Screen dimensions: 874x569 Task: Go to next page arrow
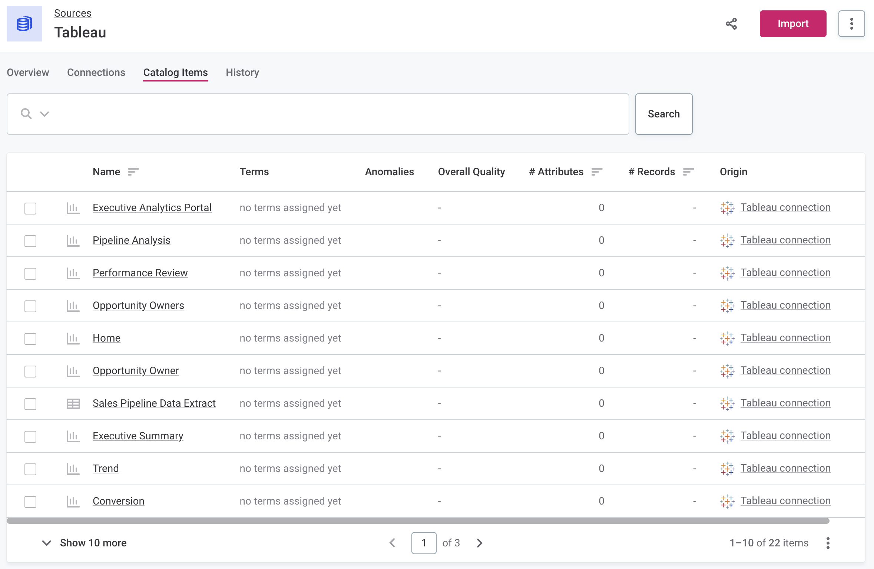coord(480,543)
